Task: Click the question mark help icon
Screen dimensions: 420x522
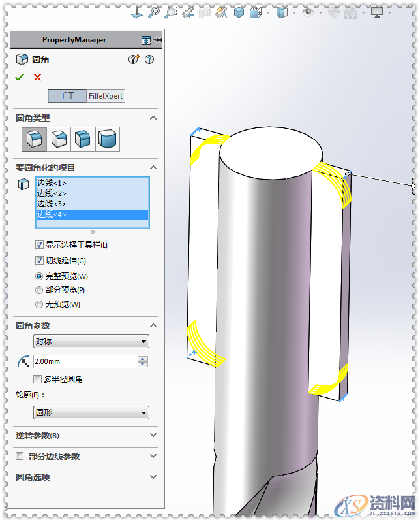Action: point(149,59)
